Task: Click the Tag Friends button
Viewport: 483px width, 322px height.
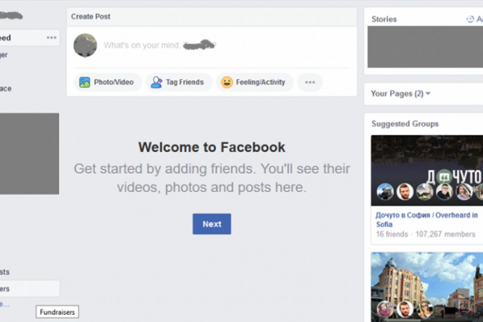Action: 179,82
